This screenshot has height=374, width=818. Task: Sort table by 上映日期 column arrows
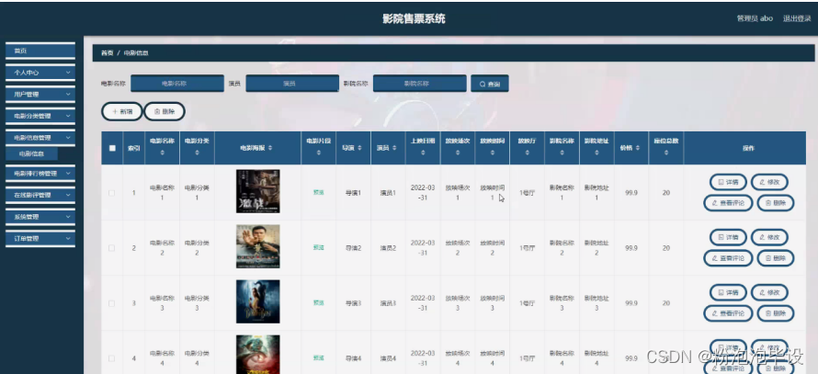click(423, 153)
